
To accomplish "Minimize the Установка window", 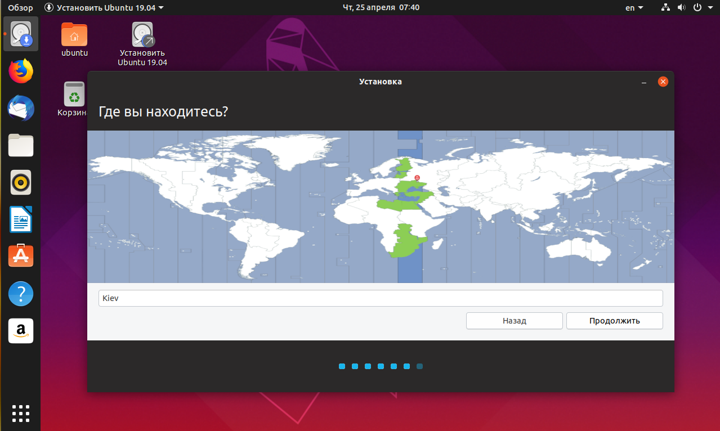I will coord(644,82).
